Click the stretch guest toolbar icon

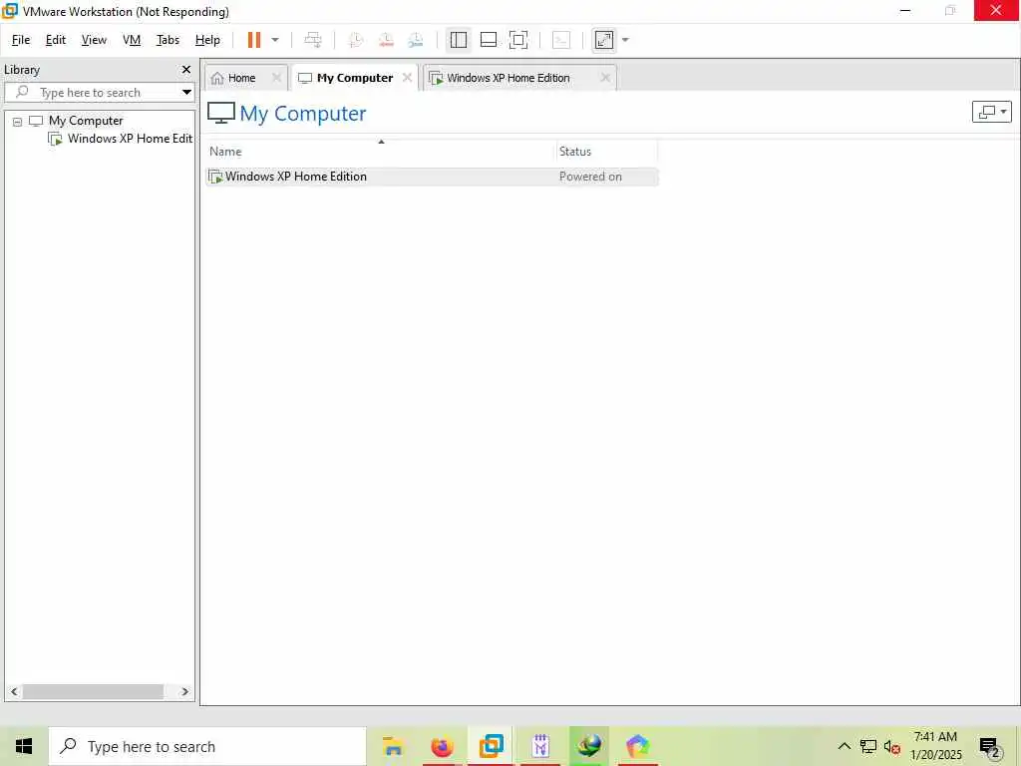click(604, 40)
